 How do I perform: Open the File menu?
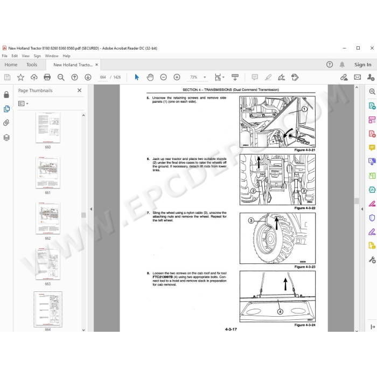[x=4, y=56]
